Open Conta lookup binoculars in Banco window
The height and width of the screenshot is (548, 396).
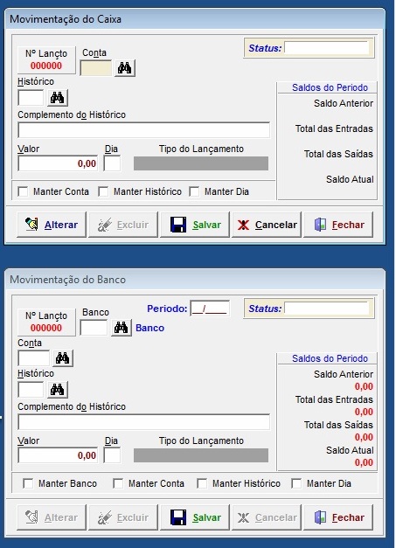coord(63,358)
